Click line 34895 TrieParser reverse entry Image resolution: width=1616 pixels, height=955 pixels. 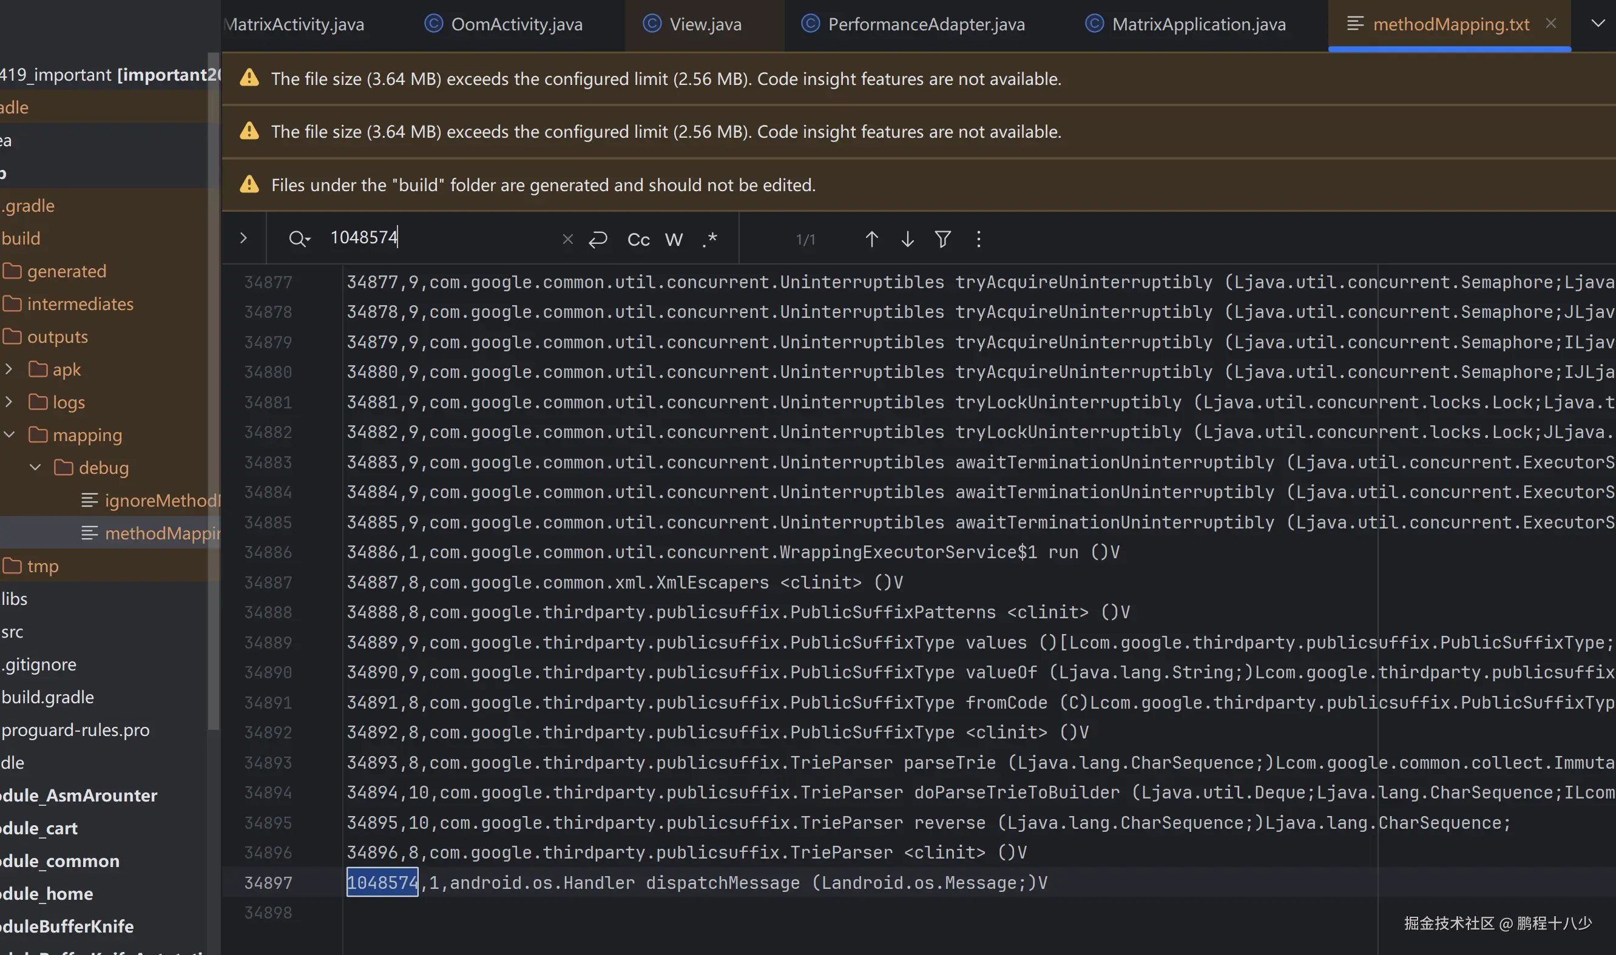(928, 823)
